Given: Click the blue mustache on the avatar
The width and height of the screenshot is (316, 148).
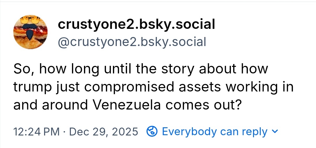Looking at the screenshot, I should click(x=30, y=33).
